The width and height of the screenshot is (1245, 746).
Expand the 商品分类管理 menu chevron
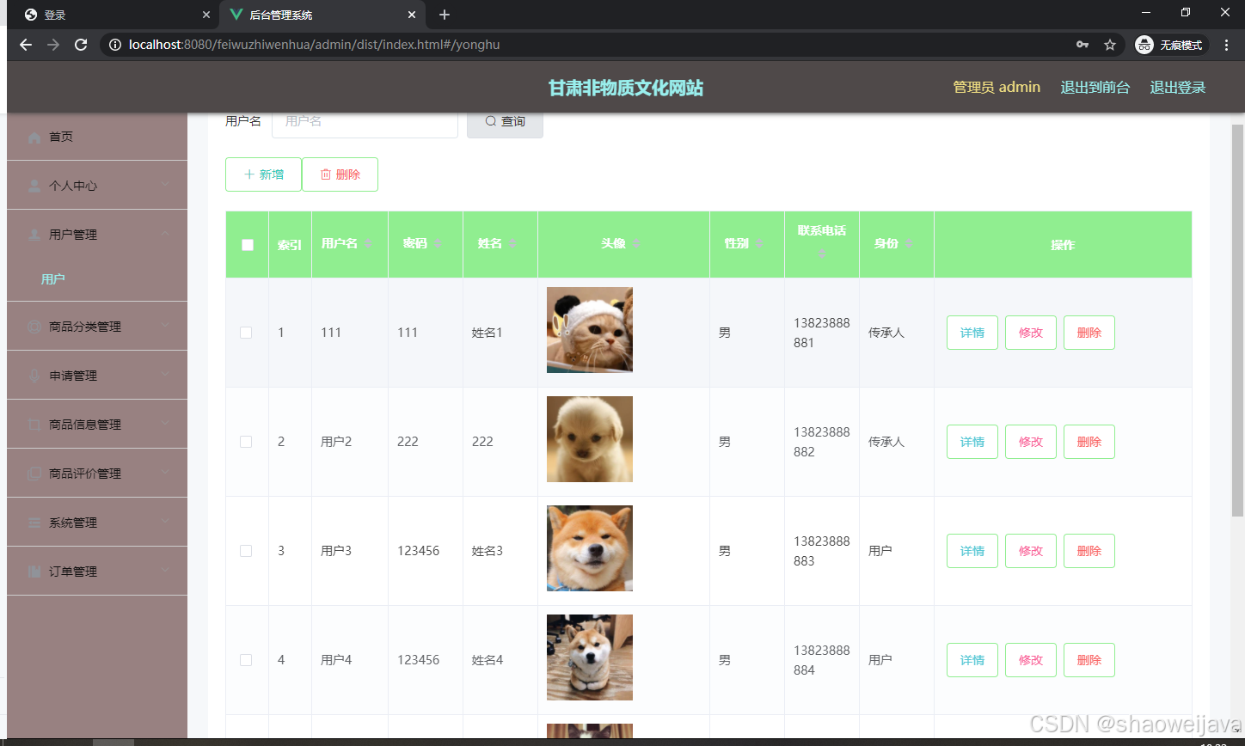[x=165, y=326]
